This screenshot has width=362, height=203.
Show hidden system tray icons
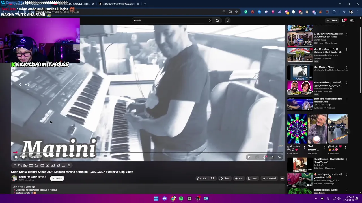(x=316, y=198)
